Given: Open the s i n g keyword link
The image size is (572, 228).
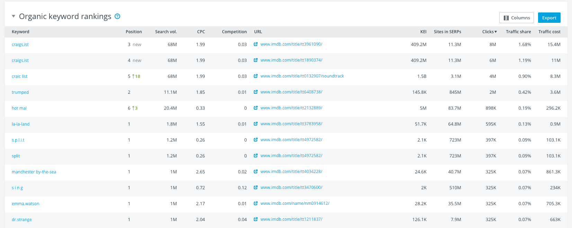Looking at the screenshot, I should pyautogui.click(x=17, y=188).
